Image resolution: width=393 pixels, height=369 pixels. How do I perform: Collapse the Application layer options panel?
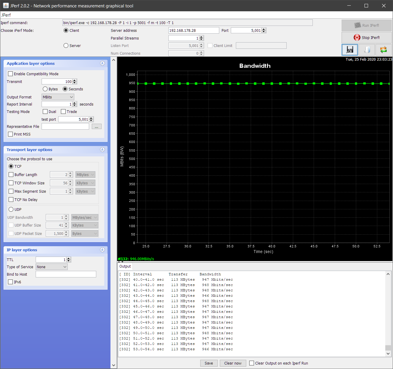(102, 63)
